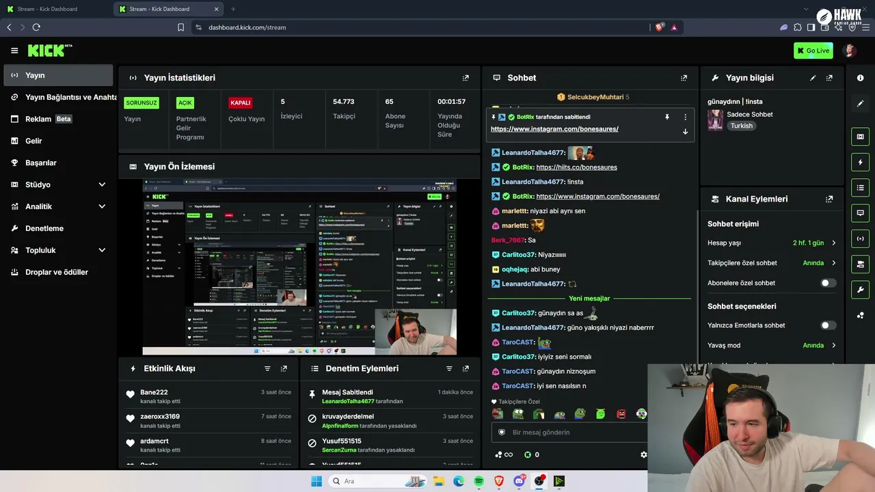Click the Bir mesaj gönderin chat input
The width and height of the screenshot is (875, 492).
(x=569, y=432)
